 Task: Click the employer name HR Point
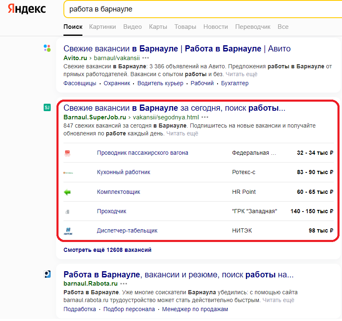coord(244,192)
